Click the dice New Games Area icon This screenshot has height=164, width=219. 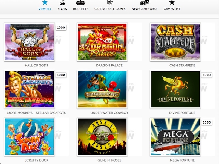click(x=145, y=2)
